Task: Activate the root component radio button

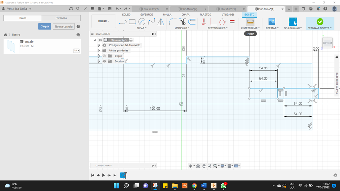Action: pos(131,40)
